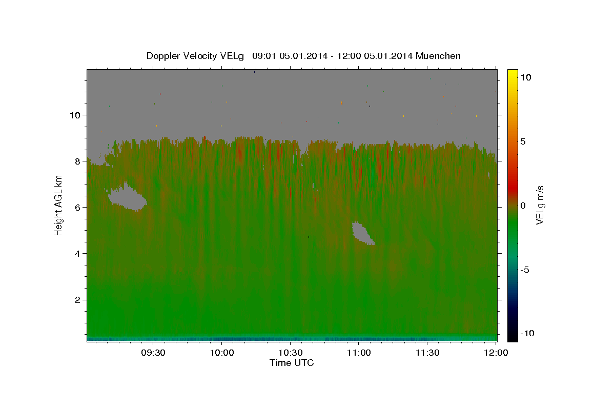Click the 'Height AGL km' axis label
This screenshot has width=615, height=410.
click(58, 204)
